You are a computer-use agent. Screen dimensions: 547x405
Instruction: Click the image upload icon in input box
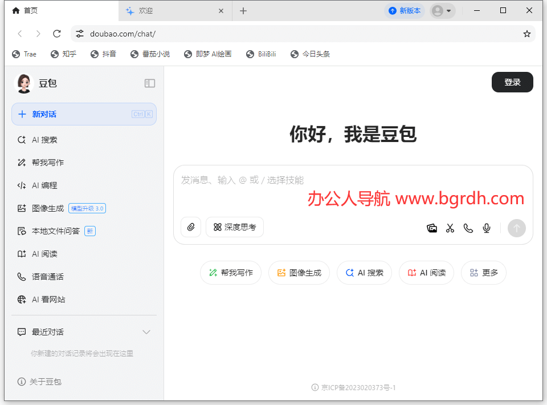coord(432,228)
